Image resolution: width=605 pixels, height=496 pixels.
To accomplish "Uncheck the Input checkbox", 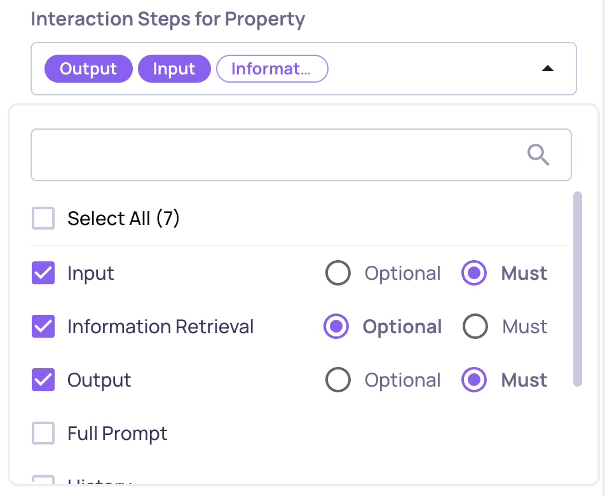I will pyautogui.click(x=43, y=273).
